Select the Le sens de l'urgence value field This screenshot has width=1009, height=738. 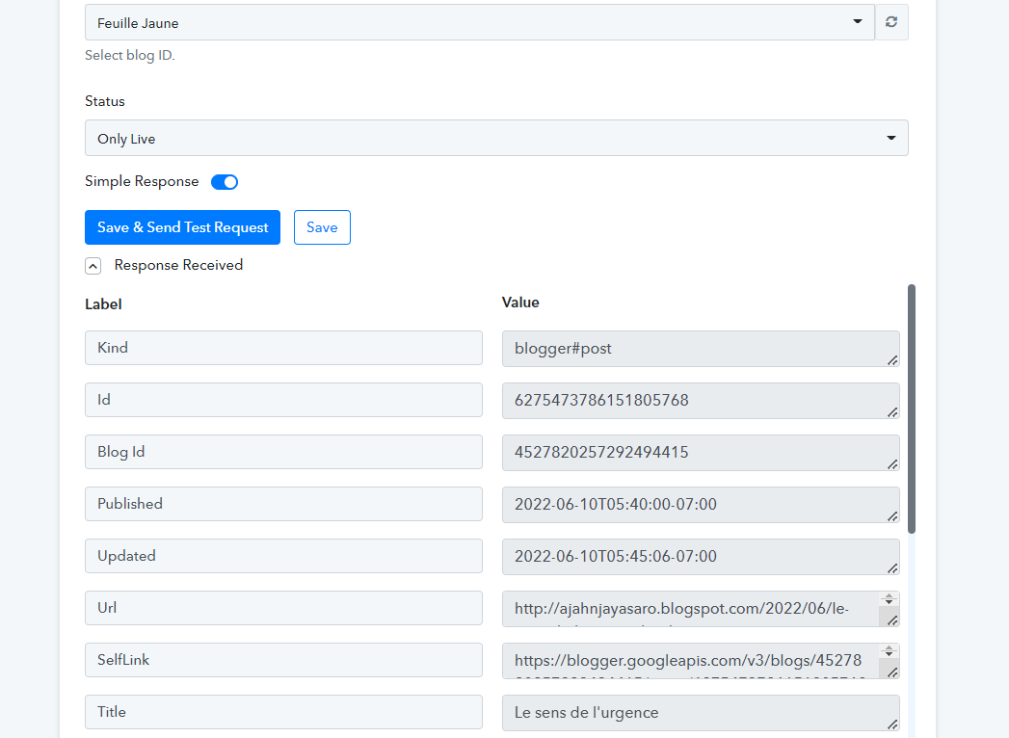pyautogui.click(x=701, y=713)
